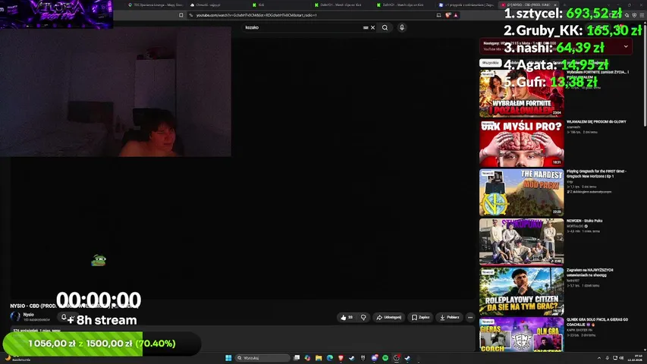Image resolution: width=647 pixels, height=364 pixels.
Task: Open File Explorer from taskbar
Action: coord(319,358)
